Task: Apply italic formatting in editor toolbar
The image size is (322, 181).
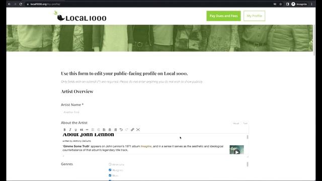Action: 70,130
